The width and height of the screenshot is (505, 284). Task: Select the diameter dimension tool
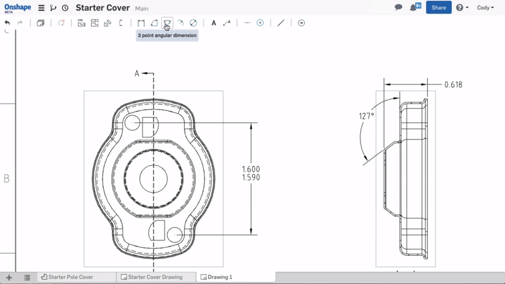(193, 23)
